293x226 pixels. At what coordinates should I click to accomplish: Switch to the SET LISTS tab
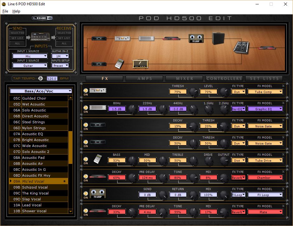(264, 79)
